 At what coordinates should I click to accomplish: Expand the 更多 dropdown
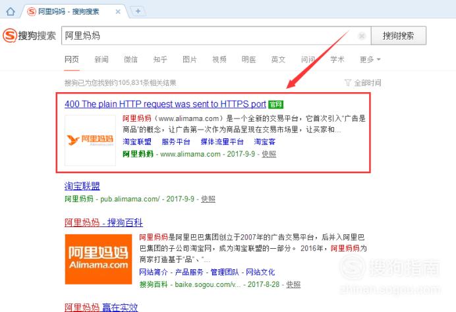[x=370, y=59]
